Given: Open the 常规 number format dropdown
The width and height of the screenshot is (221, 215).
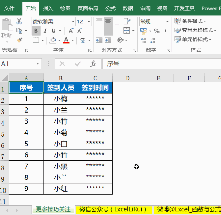Looking at the screenshot, I should (x=167, y=21).
